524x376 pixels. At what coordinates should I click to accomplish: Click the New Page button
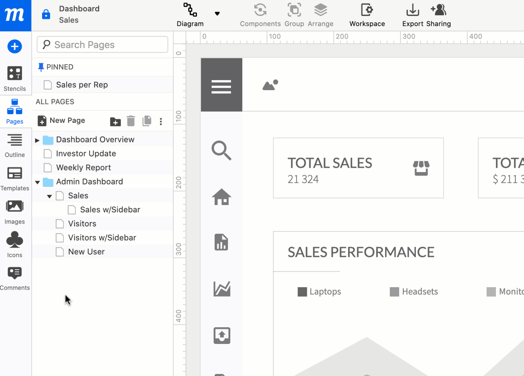pos(62,120)
